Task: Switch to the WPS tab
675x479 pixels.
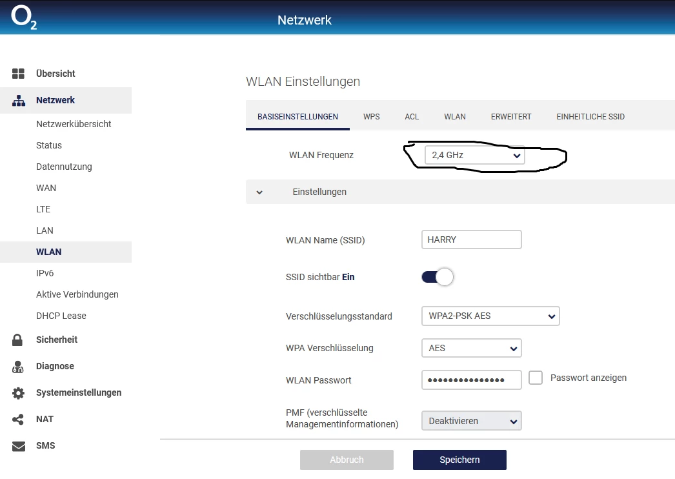Action: pyautogui.click(x=371, y=117)
